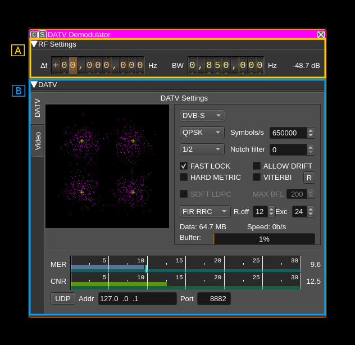Screen dimensions: 355x345
Task: Click the DATV Settings heading
Action: coord(184,98)
